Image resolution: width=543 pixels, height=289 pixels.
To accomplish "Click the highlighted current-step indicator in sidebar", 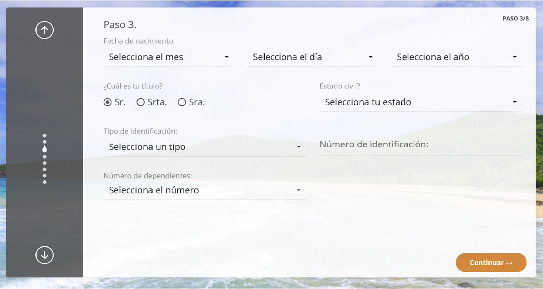I will pos(44,149).
